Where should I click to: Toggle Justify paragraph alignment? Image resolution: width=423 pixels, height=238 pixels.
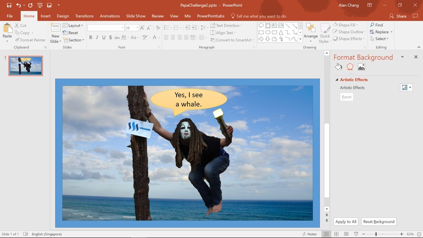point(186,37)
